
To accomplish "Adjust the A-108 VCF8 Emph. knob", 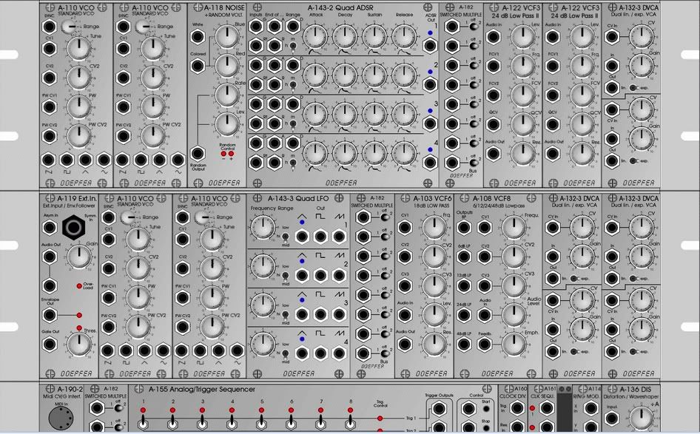I will pos(514,345).
